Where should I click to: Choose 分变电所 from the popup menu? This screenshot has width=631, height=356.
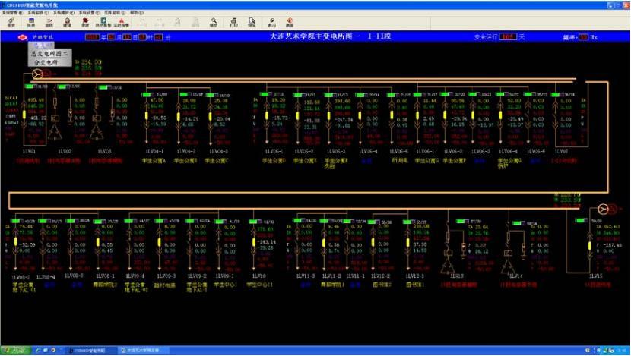coord(47,62)
